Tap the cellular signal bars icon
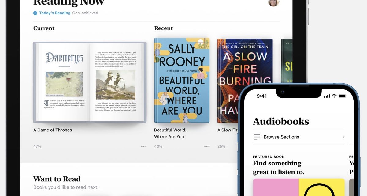Image resolution: width=367 pixels, height=196 pixels. (x=327, y=96)
